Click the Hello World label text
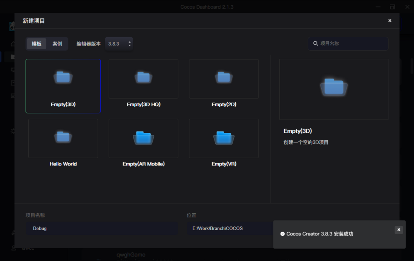Viewport: 414px width, 261px height. point(63,164)
